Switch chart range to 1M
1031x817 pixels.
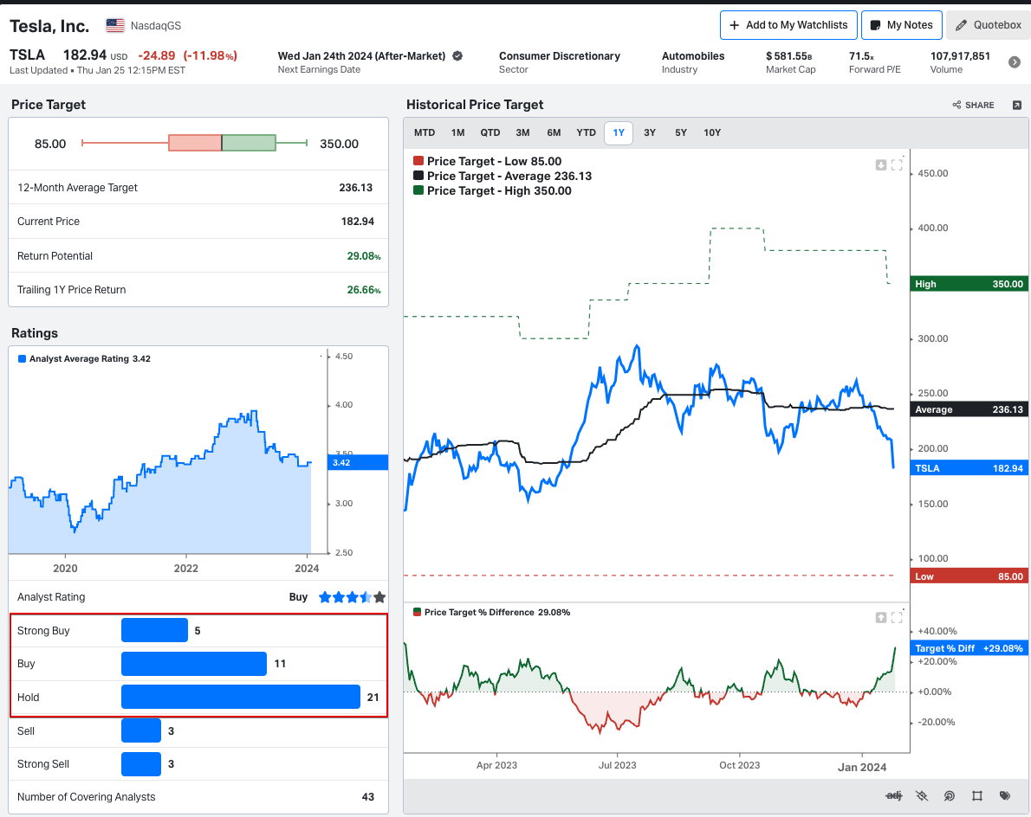click(457, 132)
